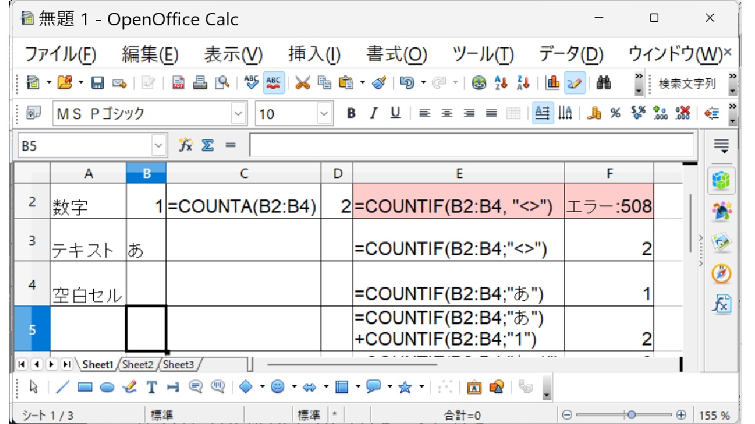The width and height of the screenshot is (755, 424).
Task: Click the Function equals button
Action: (x=230, y=145)
